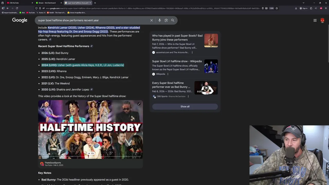This screenshot has width=329, height=185.
Task: Click the 130% zoom level indicator
Action: tap(271, 8)
